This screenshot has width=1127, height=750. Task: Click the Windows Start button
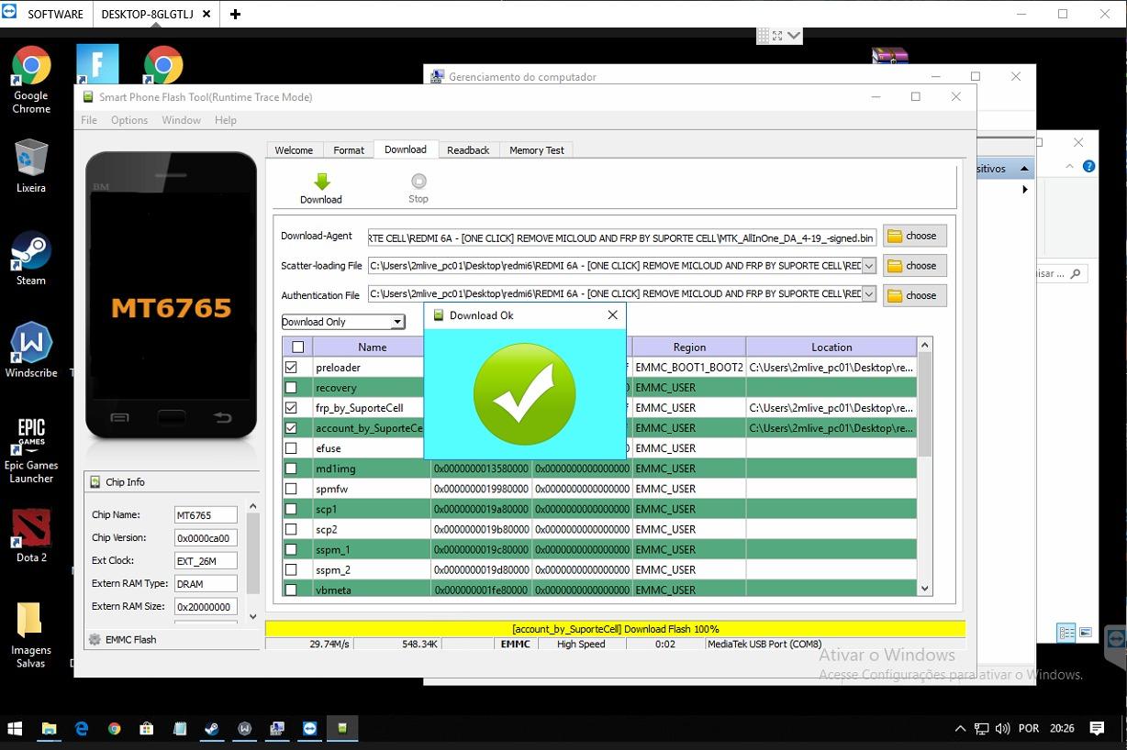tap(15, 729)
